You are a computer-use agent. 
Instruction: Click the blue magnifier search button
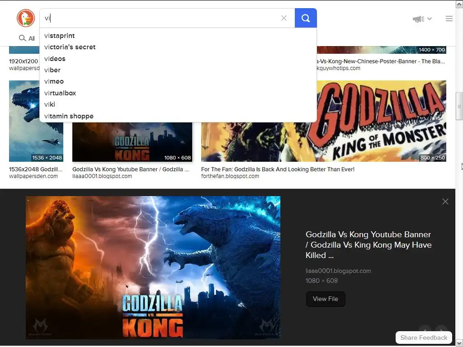coord(306,18)
